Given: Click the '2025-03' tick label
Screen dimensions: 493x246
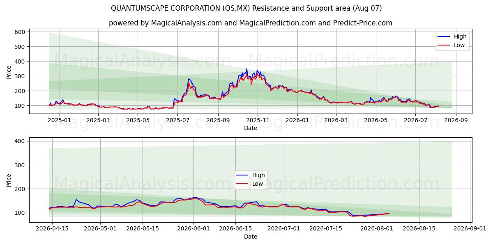Looking at the screenshot, I should pos(99,120).
